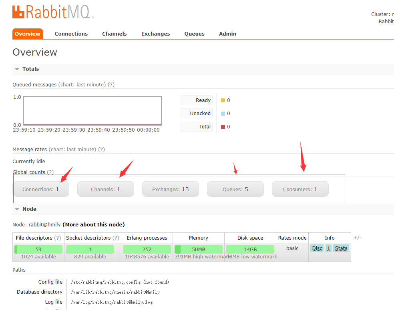The width and height of the screenshot is (394, 310).
Task: Click the red Total legend swatch
Action: (x=223, y=127)
